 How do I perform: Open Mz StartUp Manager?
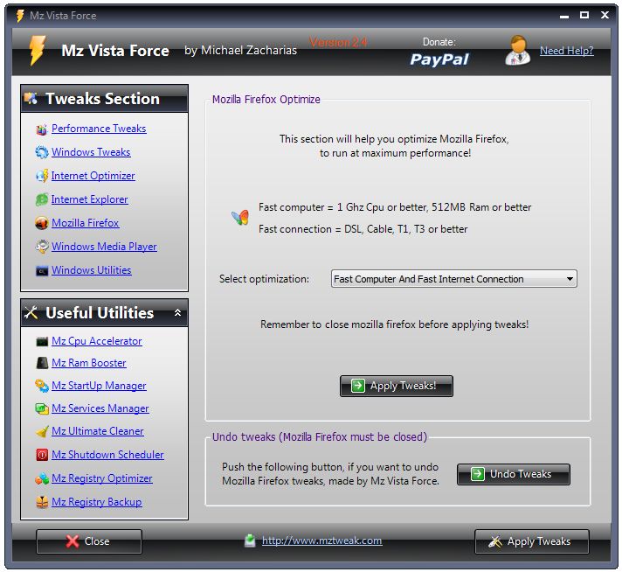pos(99,386)
